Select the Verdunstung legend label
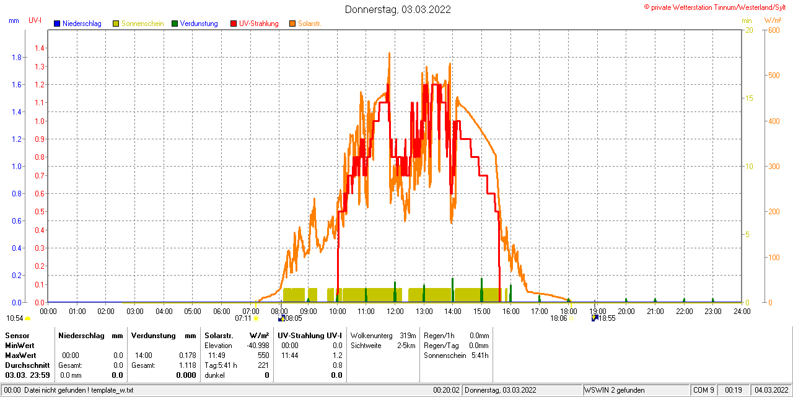 (199, 24)
